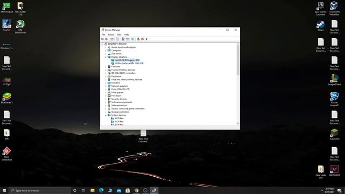Click the Disable device down-arrow toolbar icon
The height and width of the screenshot is (194, 345).
(x=147, y=39)
